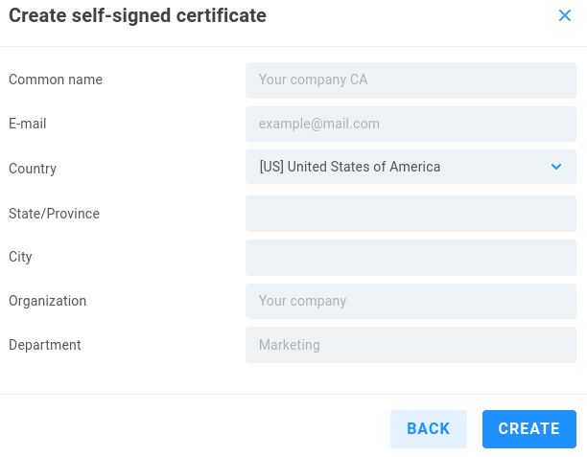Select the City input field
The image size is (587, 457).
411,258
